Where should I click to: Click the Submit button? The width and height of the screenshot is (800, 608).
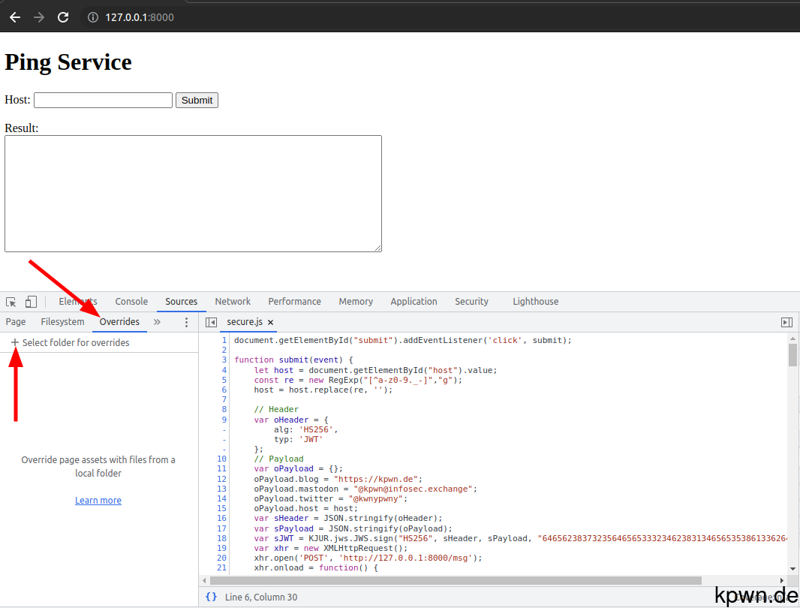[x=196, y=100]
